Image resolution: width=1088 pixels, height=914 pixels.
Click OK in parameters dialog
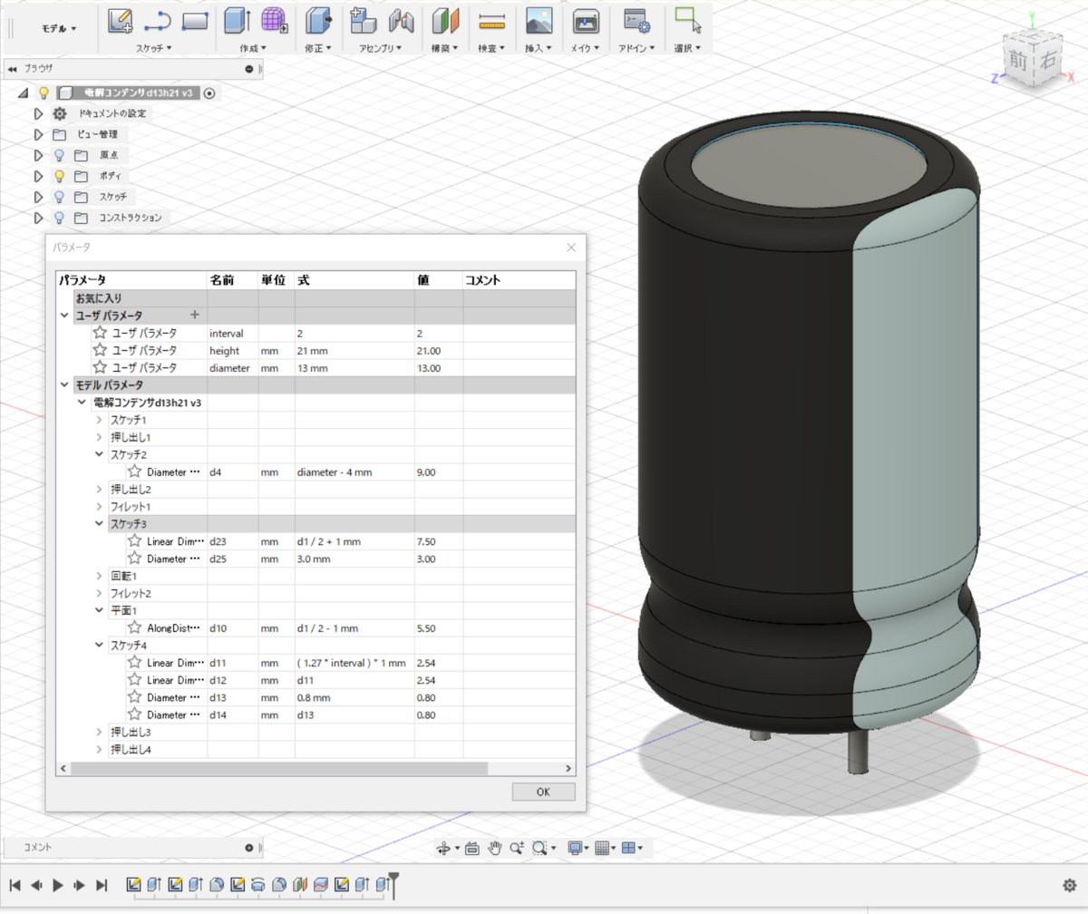(543, 792)
